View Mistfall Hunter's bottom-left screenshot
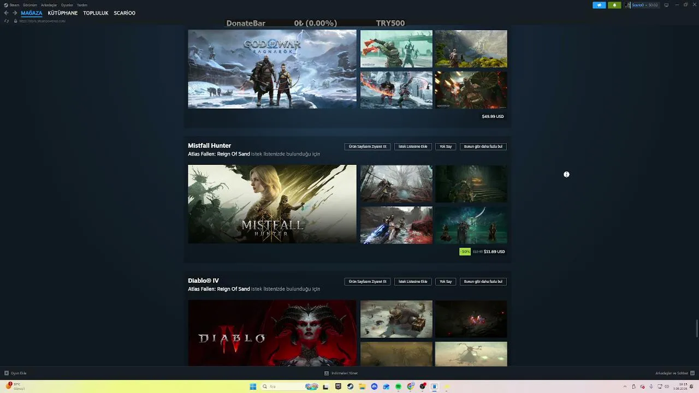699x393 pixels. point(396,225)
